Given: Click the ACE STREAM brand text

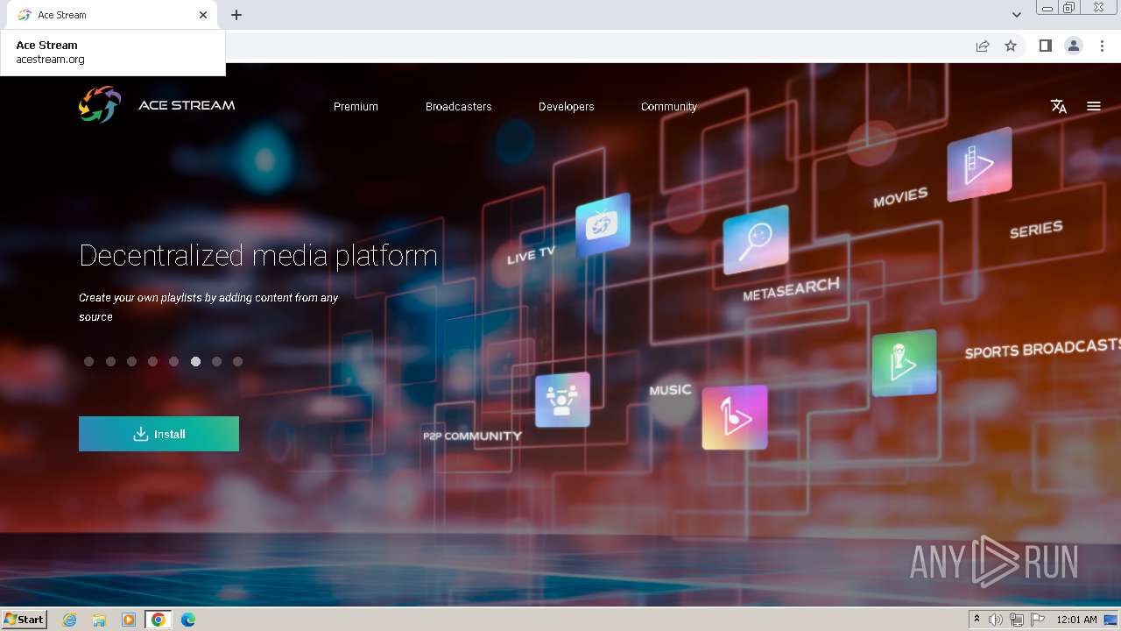Looking at the screenshot, I should [187, 105].
